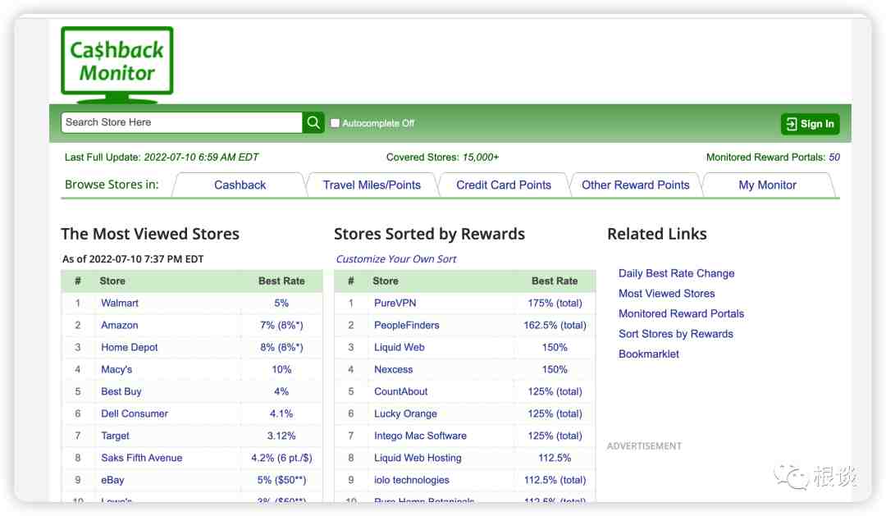The width and height of the screenshot is (886, 516).
Task: Click Liquid Web Hosting's 112.5% rate
Action: tap(555, 458)
